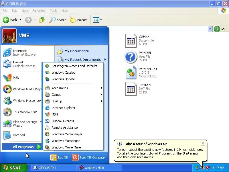Screen dimensions: 229x172
Task: Switch to Windows Help taskbar button
Action: coord(99,168)
